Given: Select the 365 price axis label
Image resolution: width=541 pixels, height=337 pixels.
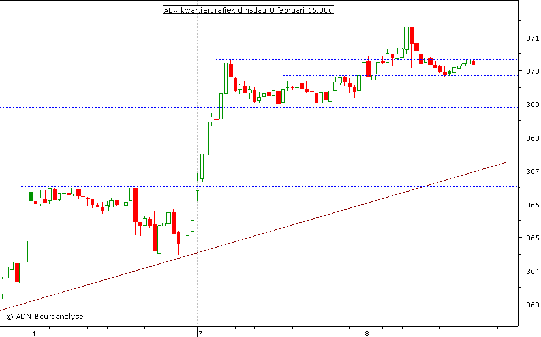Looking at the screenshot, I should click(x=532, y=238).
